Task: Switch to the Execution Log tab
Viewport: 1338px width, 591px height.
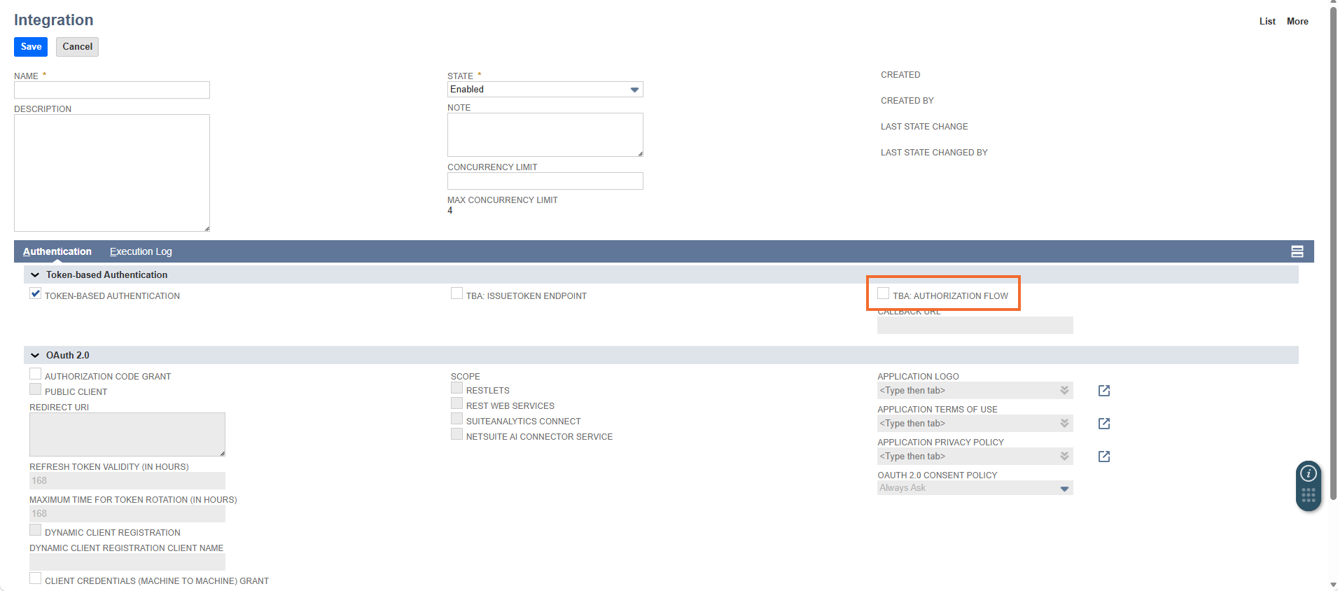Action: [x=141, y=251]
